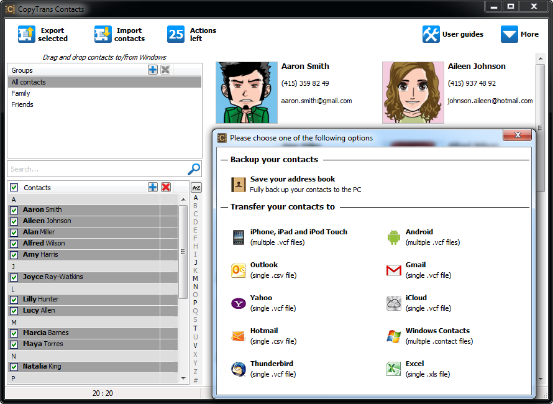Click the Import contacts icon

(x=103, y=34)
